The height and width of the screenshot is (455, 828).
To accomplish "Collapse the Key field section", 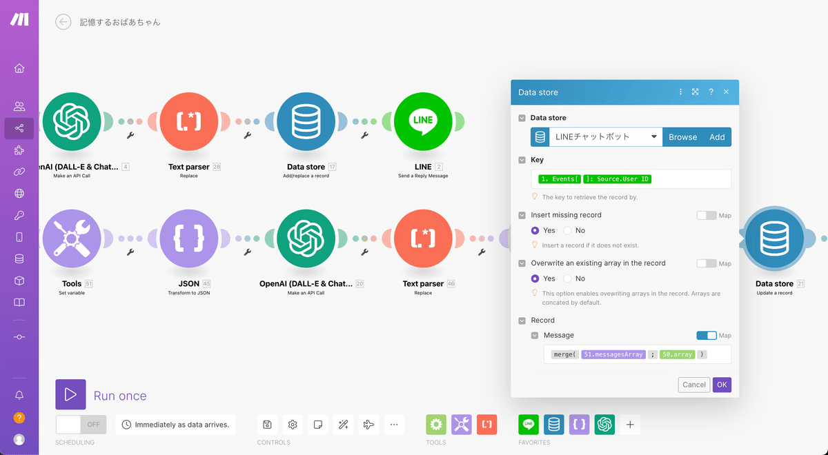I will click(522, 160).
